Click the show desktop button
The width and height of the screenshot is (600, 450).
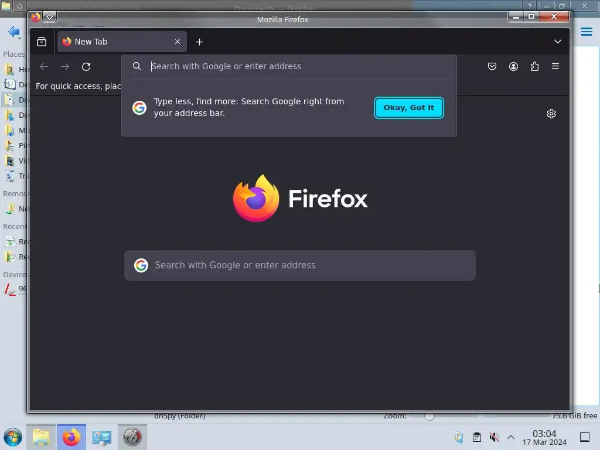585,437
